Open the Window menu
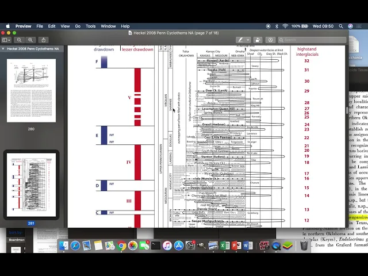The height and width of the screenshot is (276, 368). [x=108, y=26]
